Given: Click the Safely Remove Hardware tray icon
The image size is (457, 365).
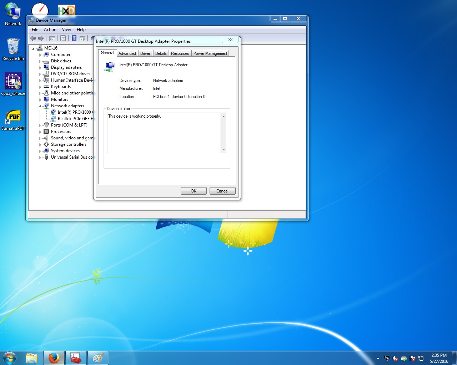Looking at the screenshot, I should click(x=404, y=358).
